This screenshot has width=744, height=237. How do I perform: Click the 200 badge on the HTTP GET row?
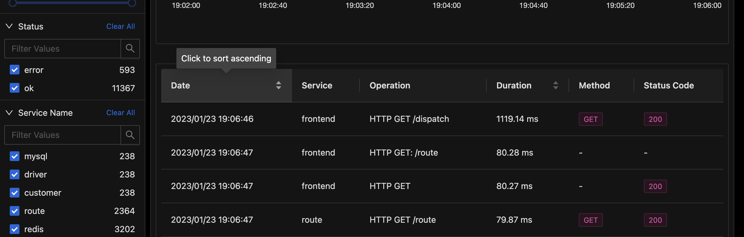point(655,186)
